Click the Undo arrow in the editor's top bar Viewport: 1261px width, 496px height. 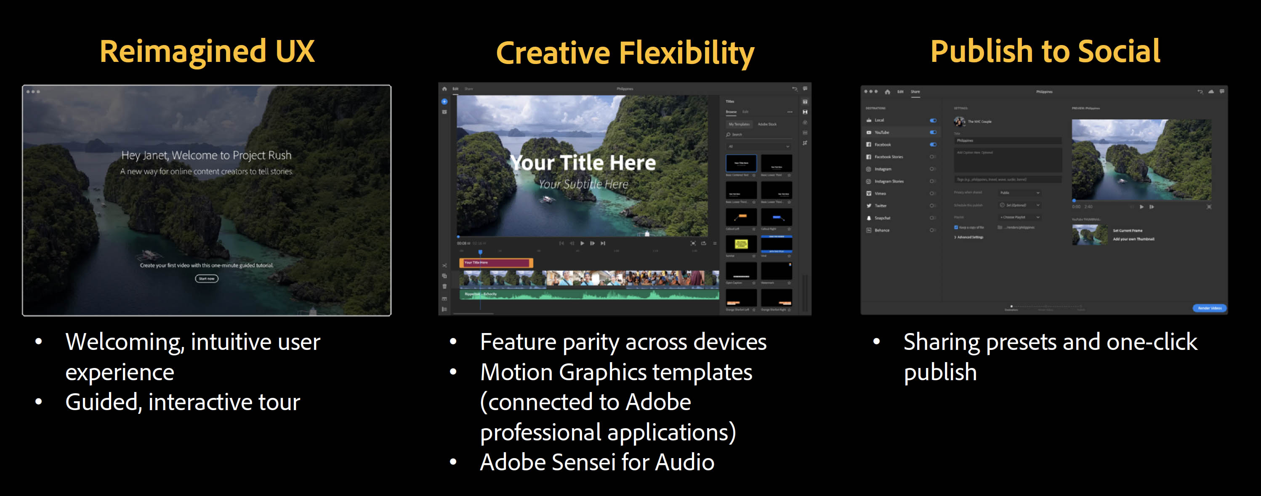click(x=795, y=88)
